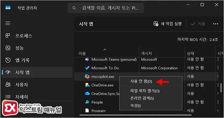Open the 앱 기록 page
Screen dimensions: 224x118
tap(37, 60)
